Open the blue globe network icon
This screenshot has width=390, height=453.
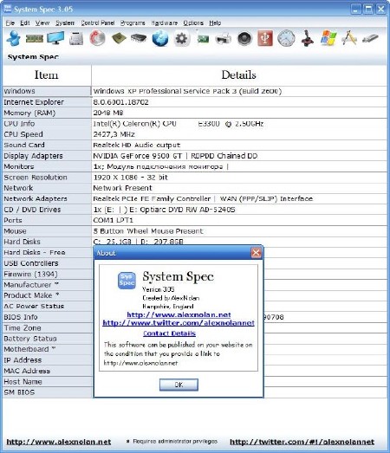[160, 38]
